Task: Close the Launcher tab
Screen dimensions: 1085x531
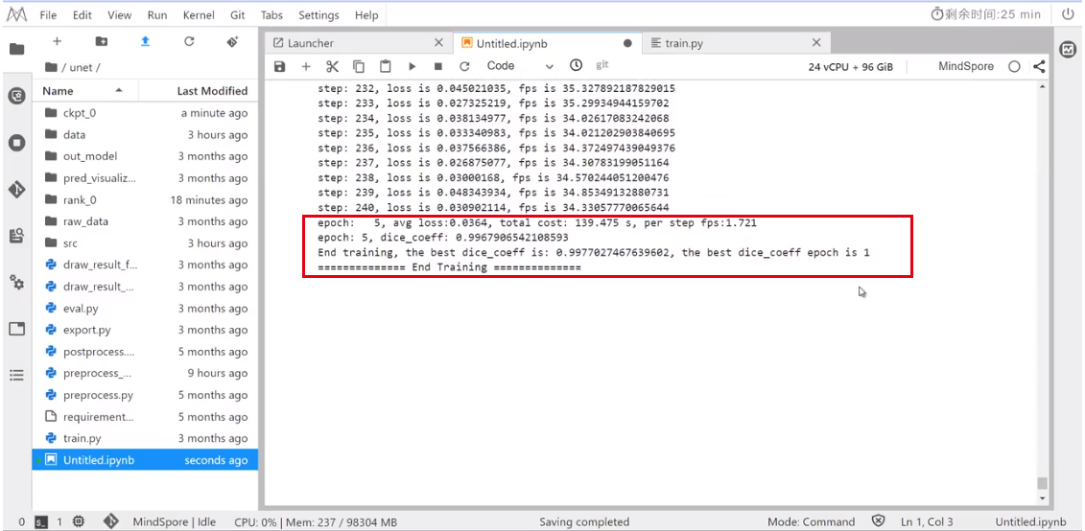Action: pos(438,43)
